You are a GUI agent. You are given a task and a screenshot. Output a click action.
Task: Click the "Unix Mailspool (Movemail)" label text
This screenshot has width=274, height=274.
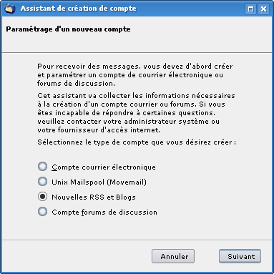(99, 182)
